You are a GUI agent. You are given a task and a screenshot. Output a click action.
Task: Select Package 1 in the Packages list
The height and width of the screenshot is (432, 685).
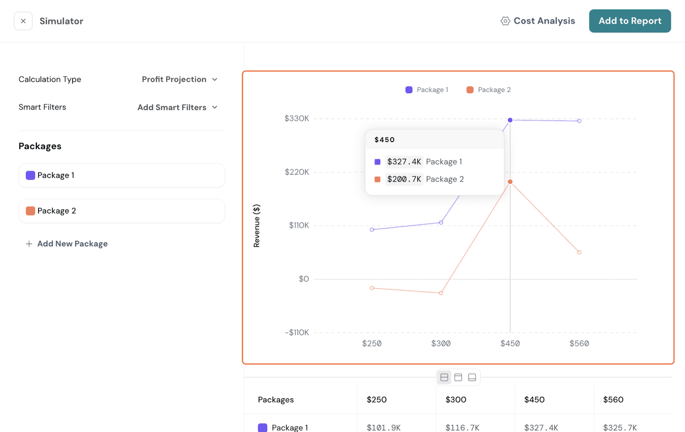click(x=122, y=176)
